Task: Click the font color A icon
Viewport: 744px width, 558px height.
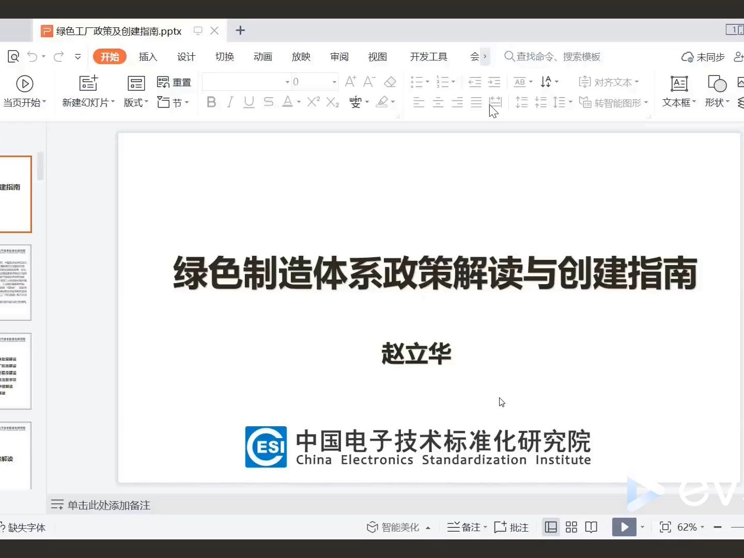Action: 288,102
